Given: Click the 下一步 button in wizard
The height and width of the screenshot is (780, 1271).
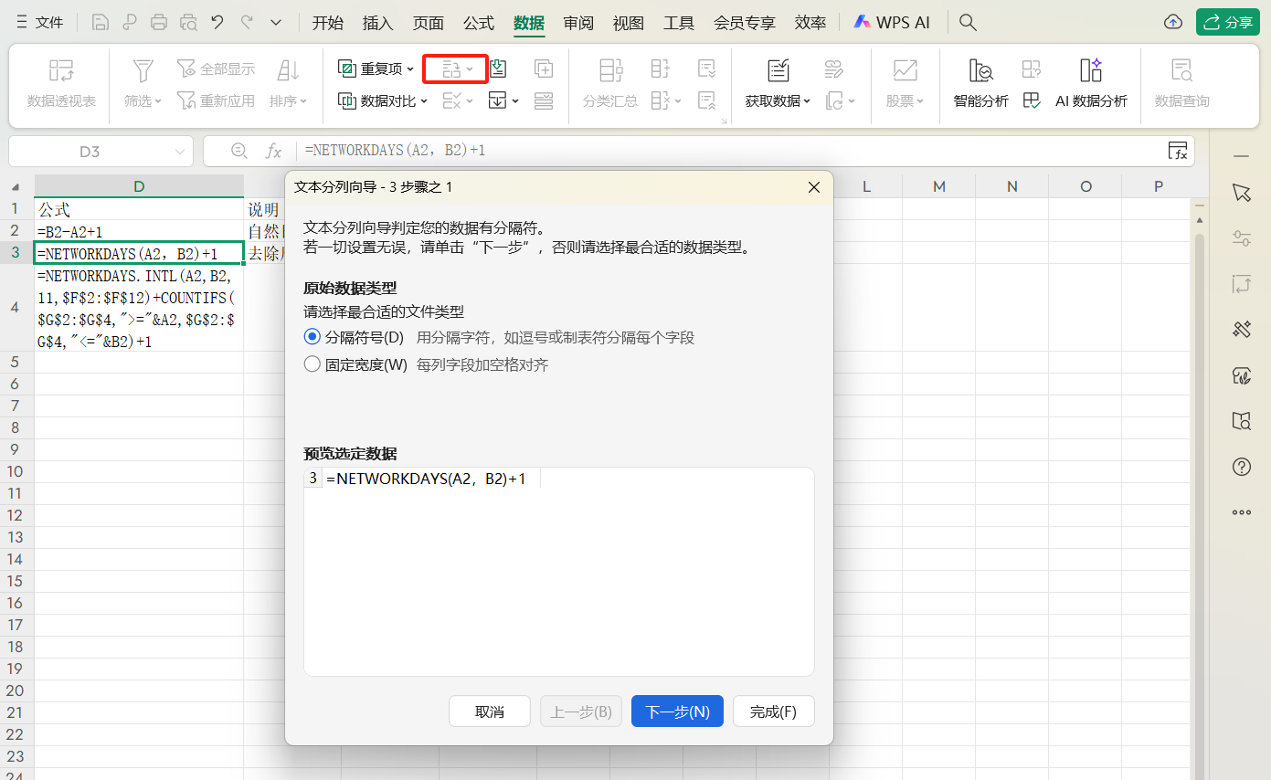Looking at the screenshot, I should [x=677, y=711].
